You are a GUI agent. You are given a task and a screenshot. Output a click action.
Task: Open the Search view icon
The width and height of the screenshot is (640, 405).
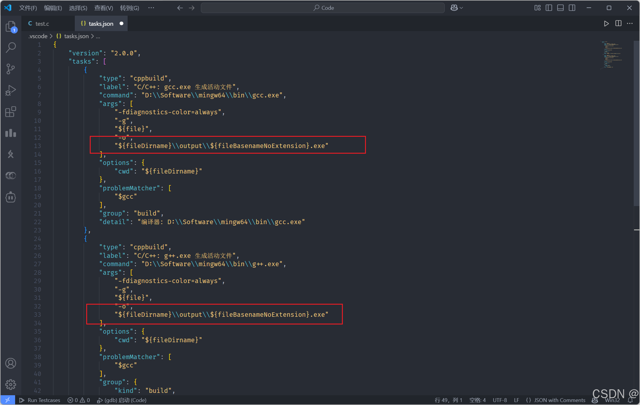(x=11, y=48)
